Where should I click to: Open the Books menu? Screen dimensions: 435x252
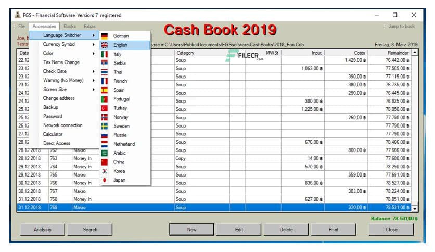(x=70, y=26)
